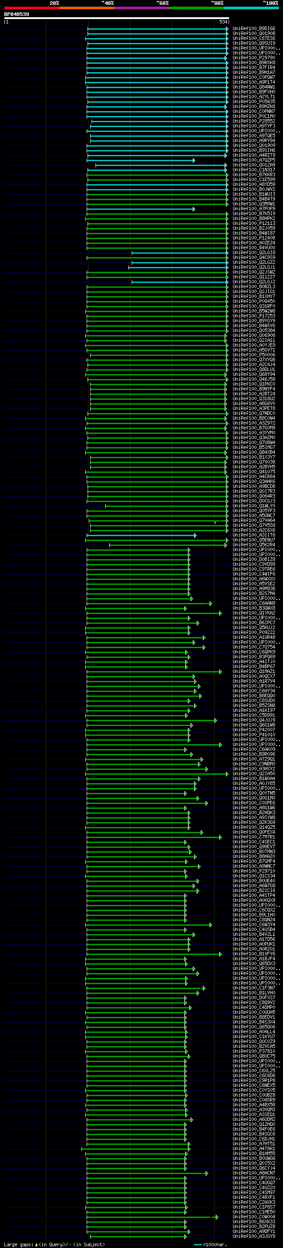Select hit UniRef100_A9TYF3
Screen dimensions: 283x1248
pyautogui.click(x=254, y=126)
